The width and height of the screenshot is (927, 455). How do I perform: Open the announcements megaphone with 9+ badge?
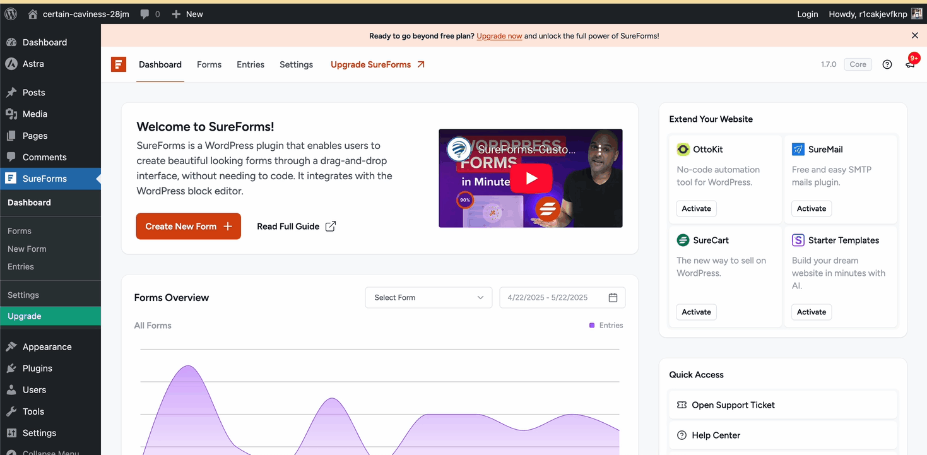pos(910,64)
